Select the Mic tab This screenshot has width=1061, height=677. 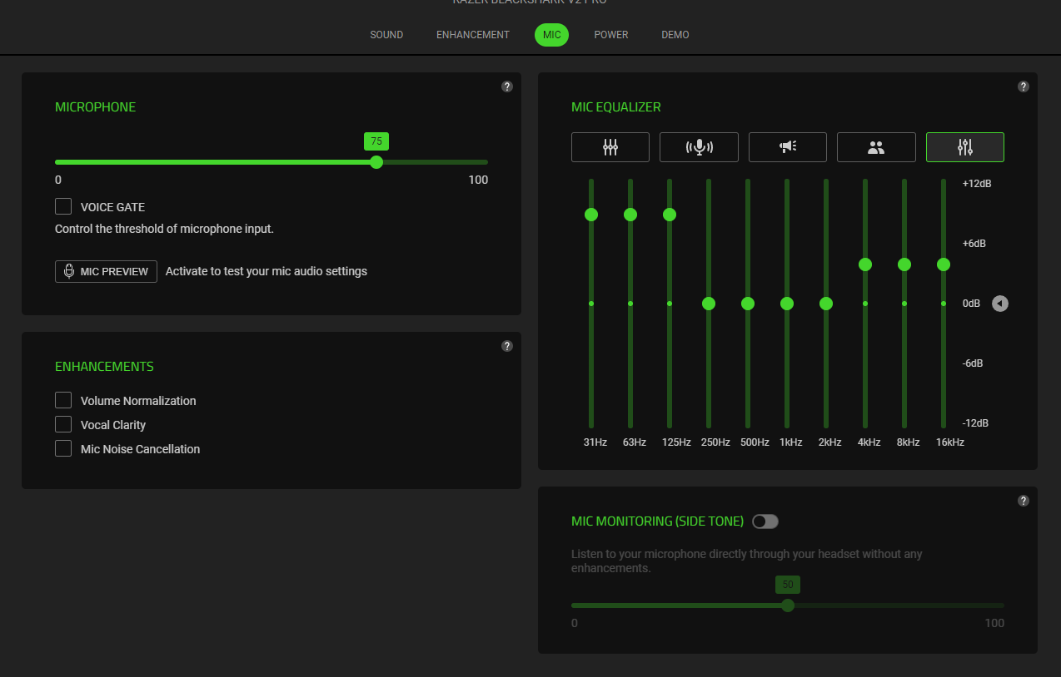[551, 35]
